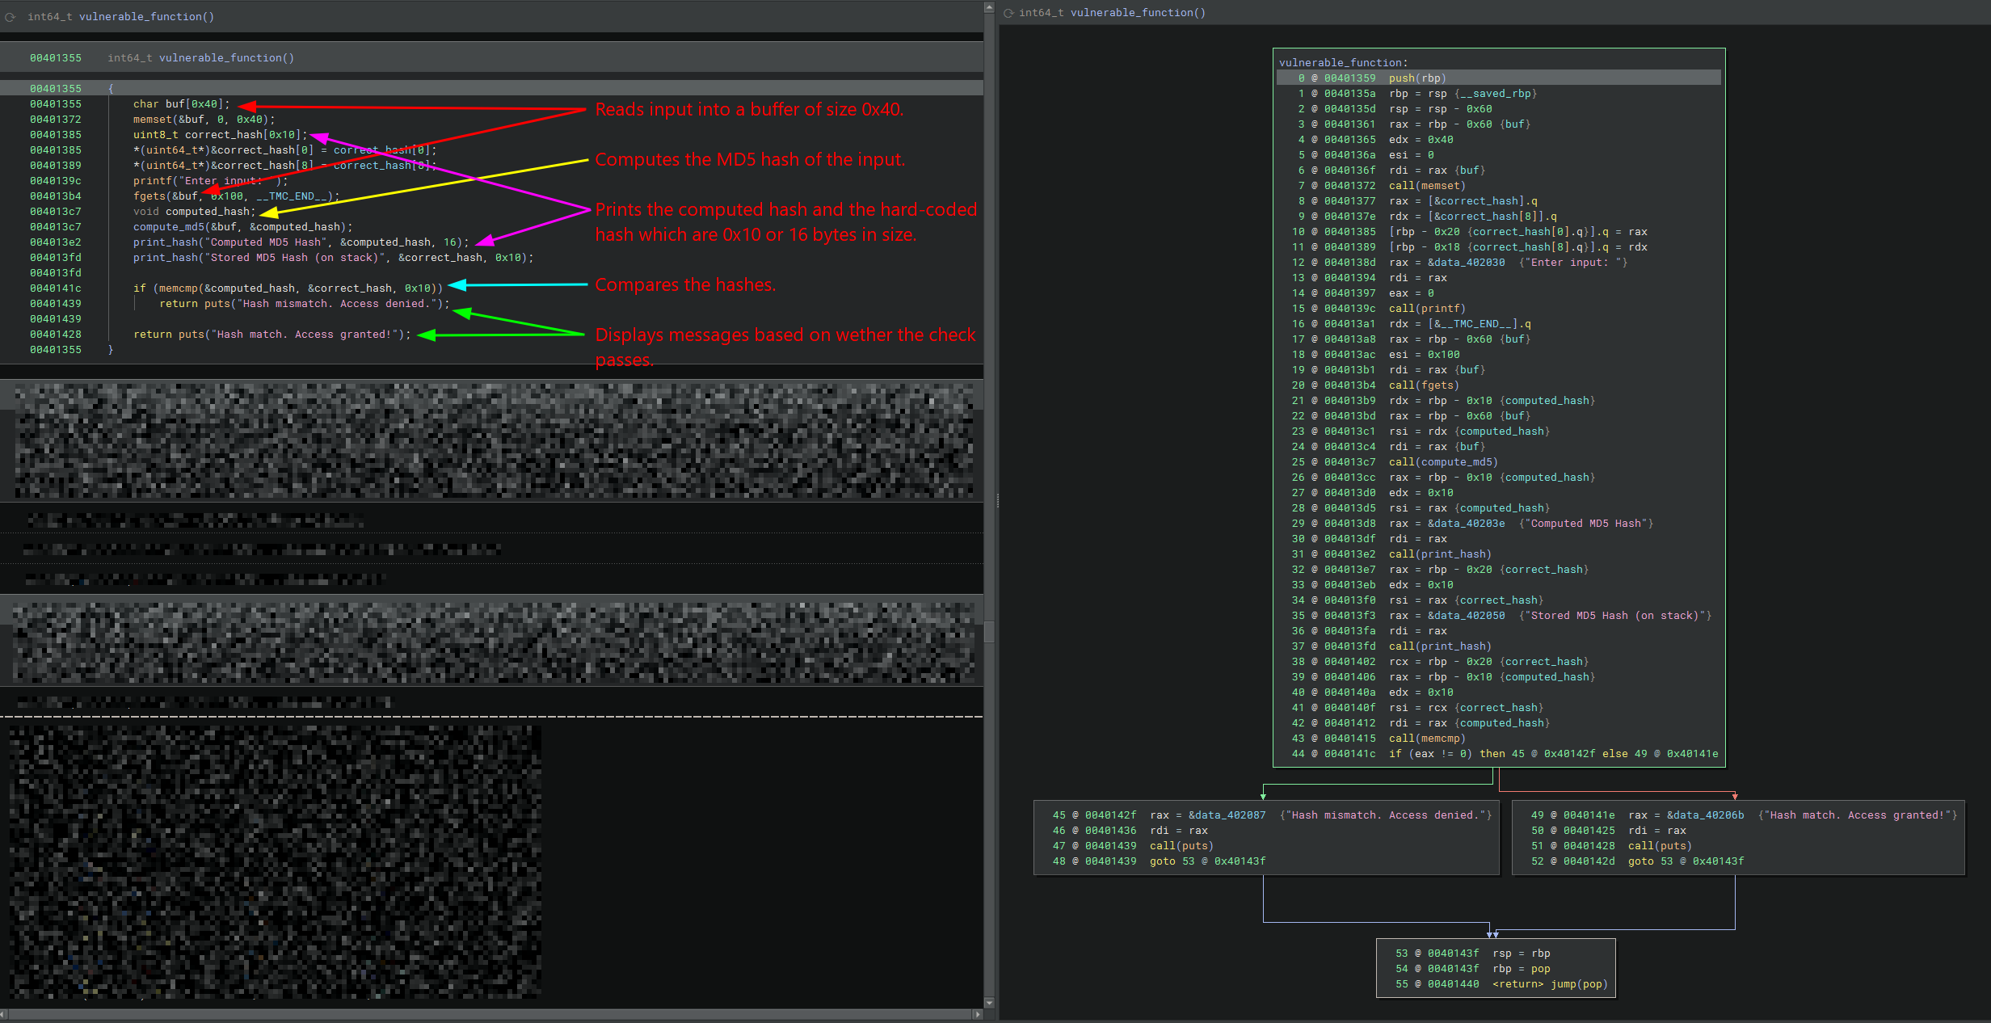
Task: Click the horizontal scrollbar left arrow
Action: 4,1014
